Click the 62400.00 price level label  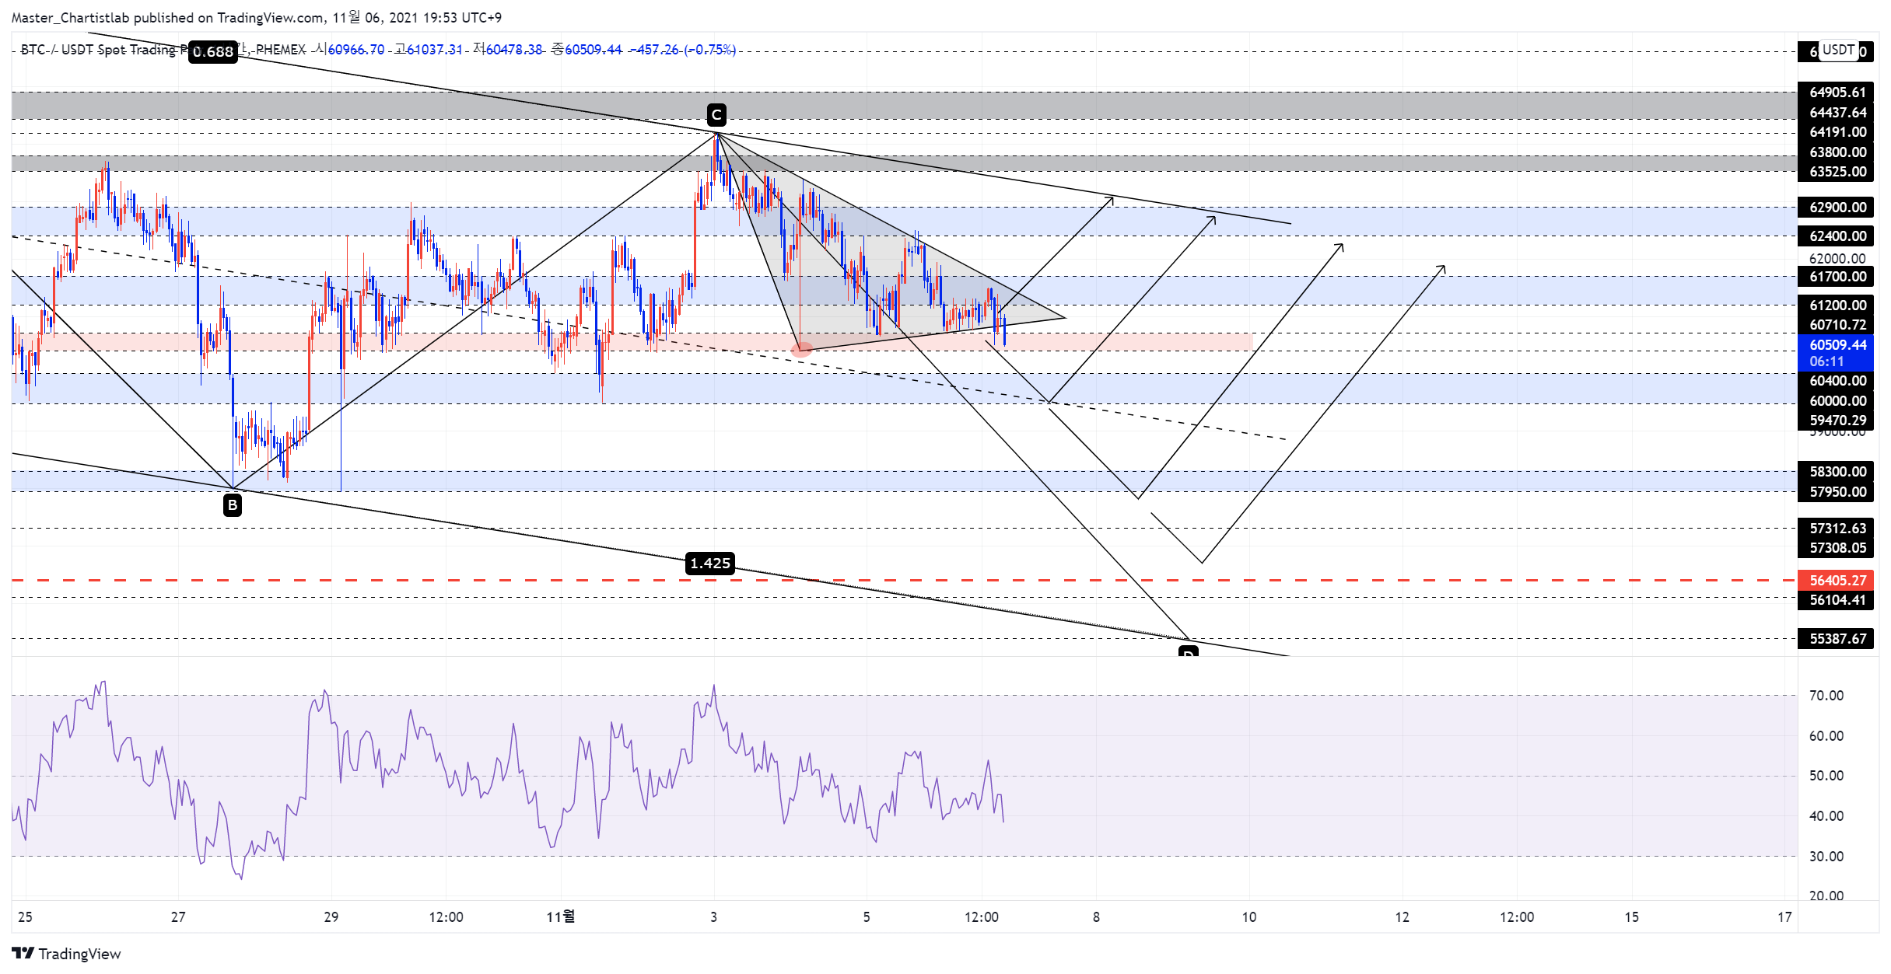pos(1837,236)
